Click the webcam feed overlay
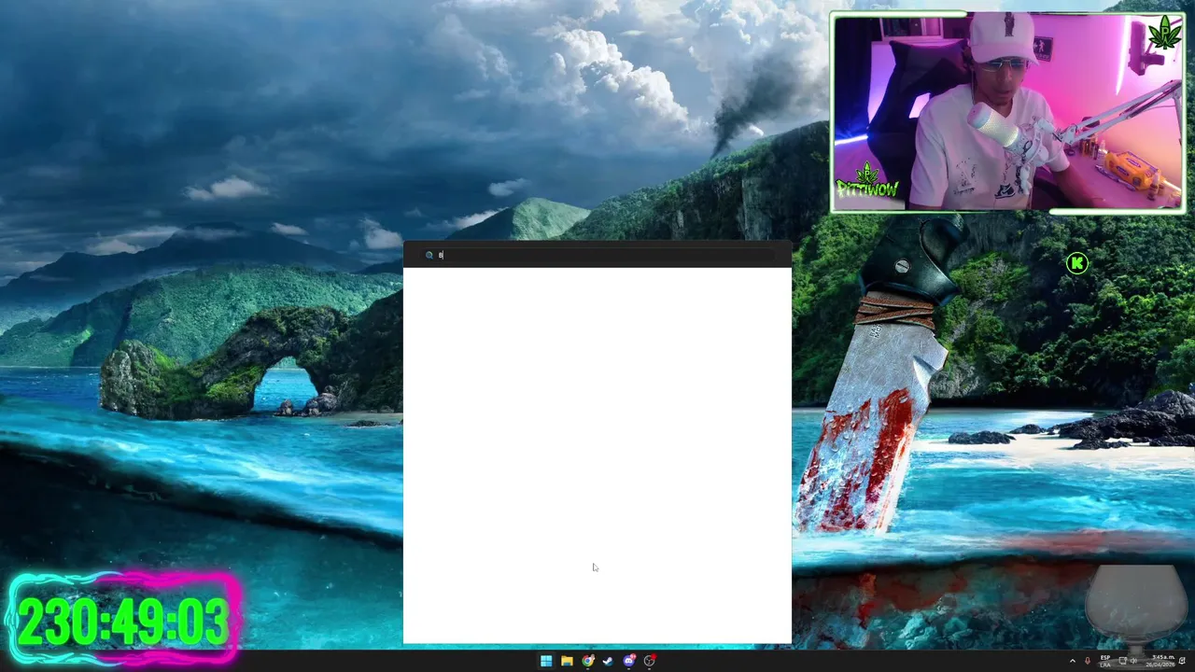This screenshot has width=1195, height=672. coord(1008,113)
